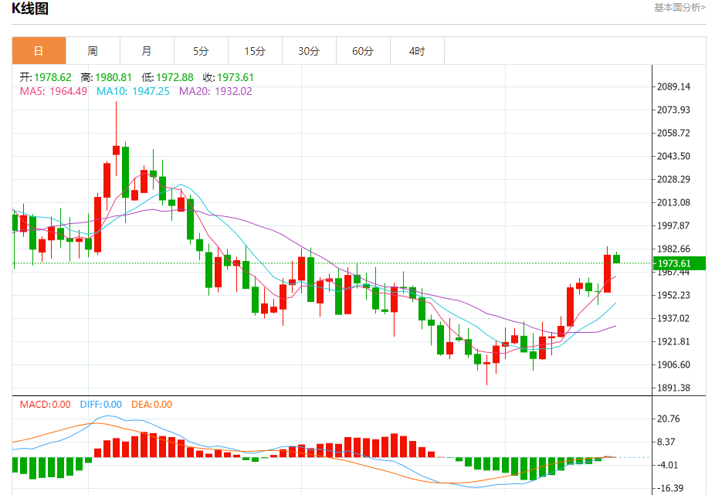Click the 2073.93 price axis label
The height and width of the screenshot is (495, 715).
coord(673,110)
